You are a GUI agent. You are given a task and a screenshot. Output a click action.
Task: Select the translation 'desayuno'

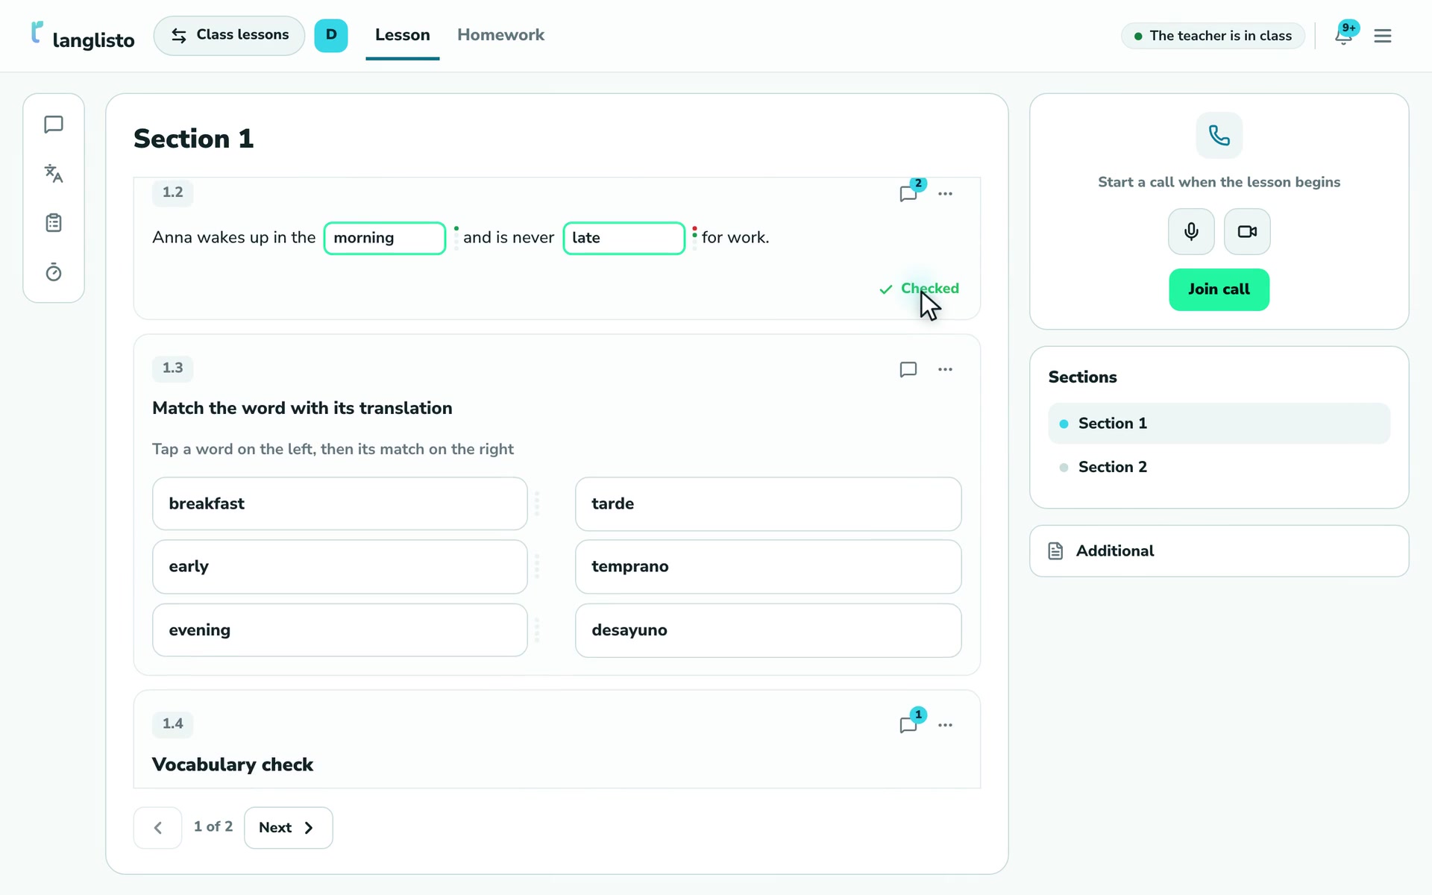(x=768, y=630)
